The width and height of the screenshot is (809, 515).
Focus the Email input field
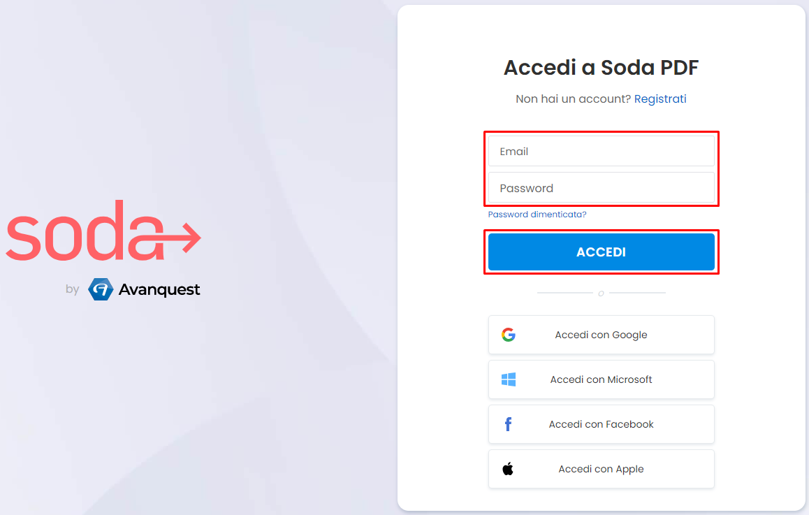point(601,151)
